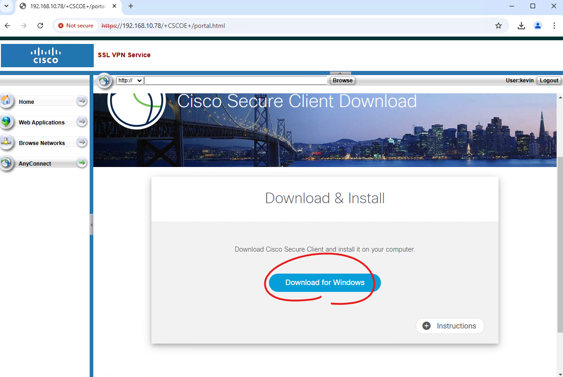Collapse the sidebar using the divider handle
The width and height of the screenshot is (563, 377).
(91, 225)
